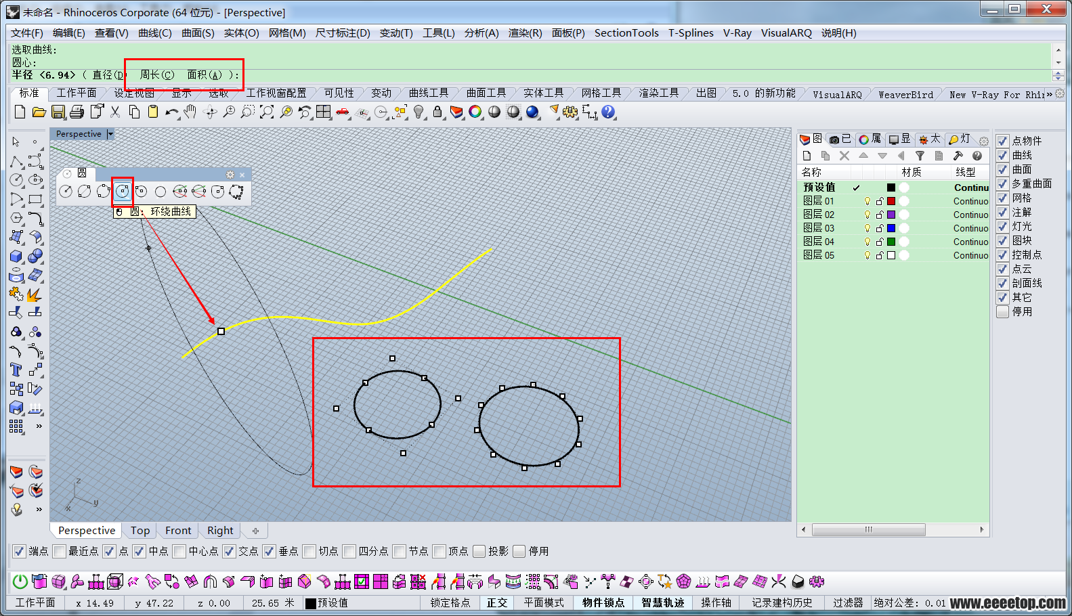Select the Circle: fit points tool in floating toolbar
1072x616 pixels.
tap(236, 192)
